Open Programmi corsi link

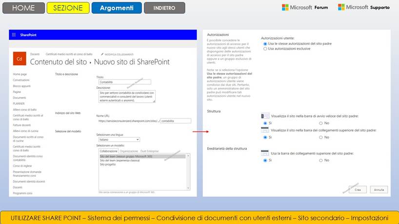pyautogui.click(x=22, y=193)
